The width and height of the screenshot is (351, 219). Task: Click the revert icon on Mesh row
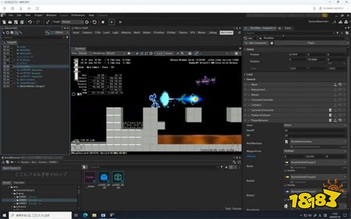point(340,85)
